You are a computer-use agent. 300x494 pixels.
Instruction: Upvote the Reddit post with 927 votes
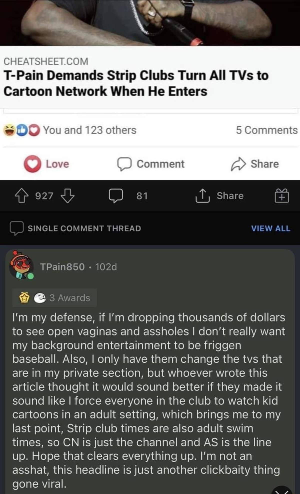point(21,196)
